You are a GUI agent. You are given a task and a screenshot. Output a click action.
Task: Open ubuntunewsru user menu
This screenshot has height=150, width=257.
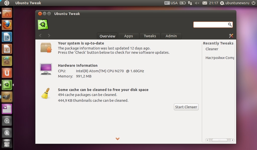pos(235,3)
